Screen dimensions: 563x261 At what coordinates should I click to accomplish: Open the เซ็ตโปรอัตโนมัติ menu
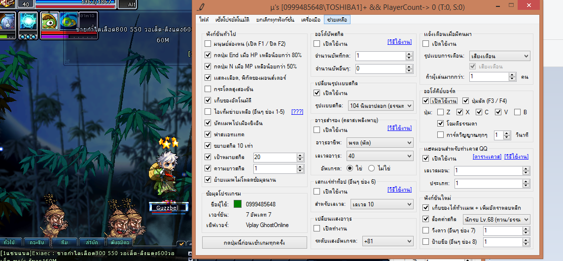point(232,20)
